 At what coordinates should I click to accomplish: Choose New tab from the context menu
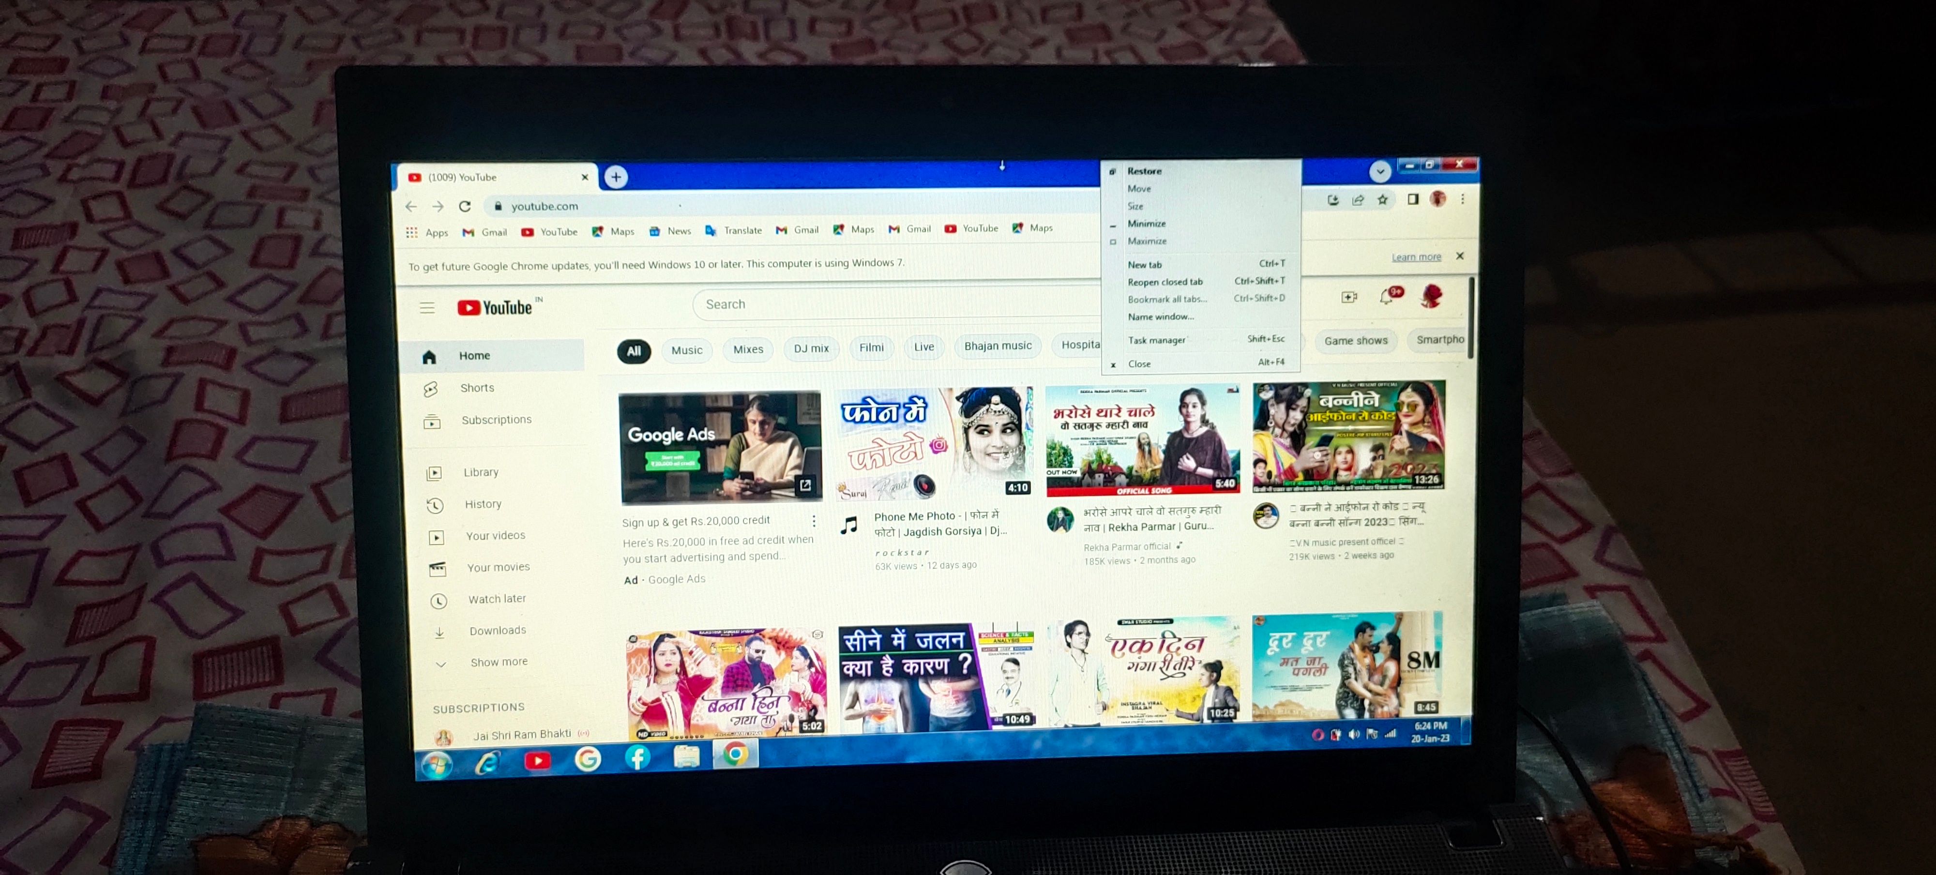click(1201, 265)
